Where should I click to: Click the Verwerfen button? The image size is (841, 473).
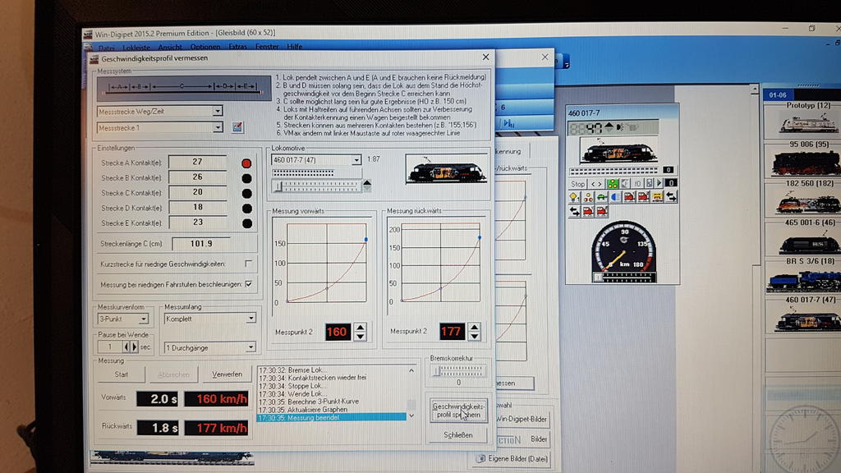coord(227,374)
